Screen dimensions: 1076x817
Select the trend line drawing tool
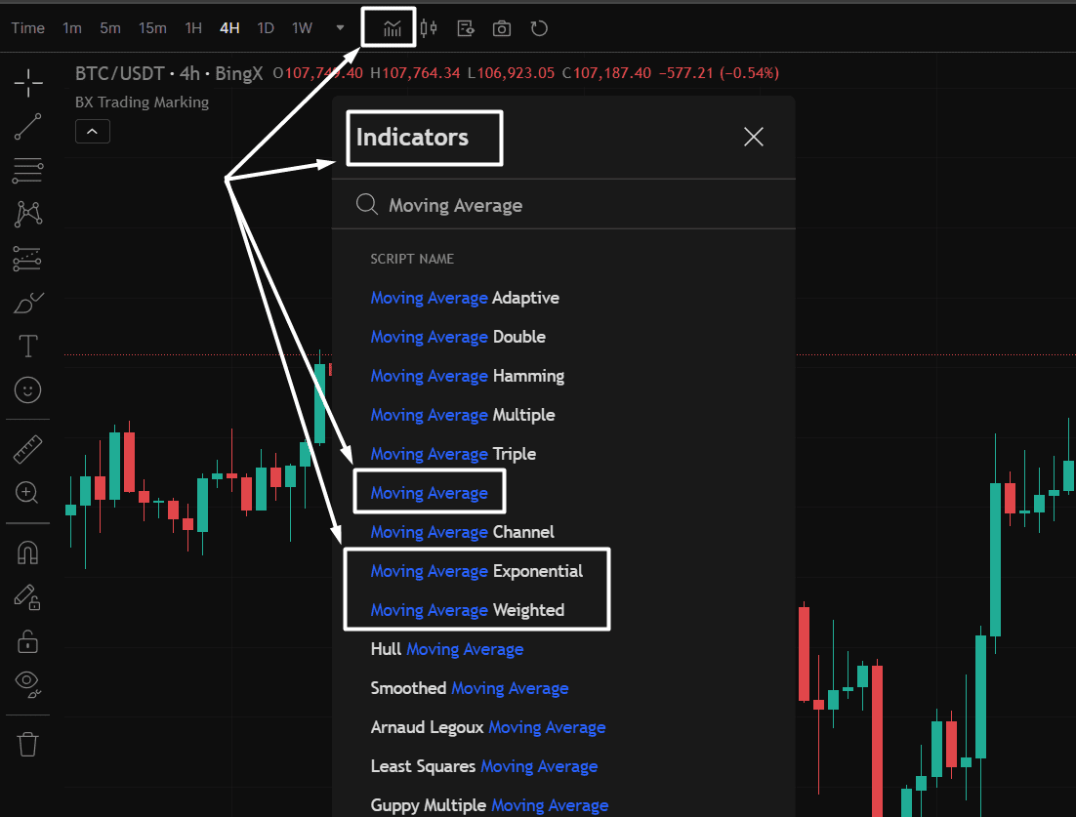(28, 127)
